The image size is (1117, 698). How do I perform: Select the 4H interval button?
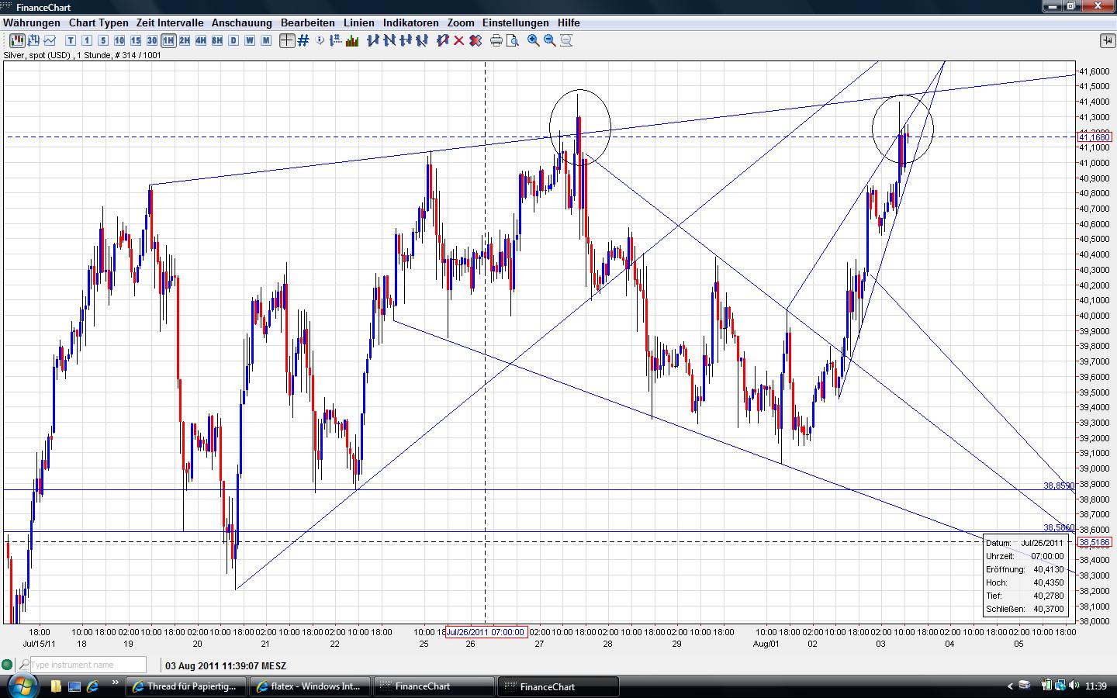pos(201,40)
